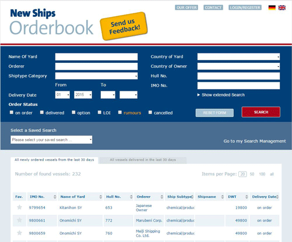Favorite the Kitanihon SY vessel star
The height and width of the screenshot is (242, 292).
(x=19, y=207)
